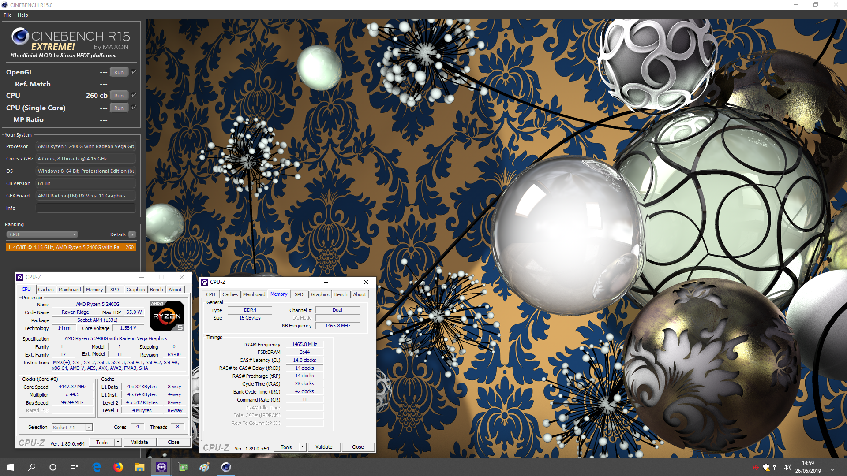The height and width of the screenshot is (476, 847).
Task: Open Windows Start menu
Action: (11, 467)
